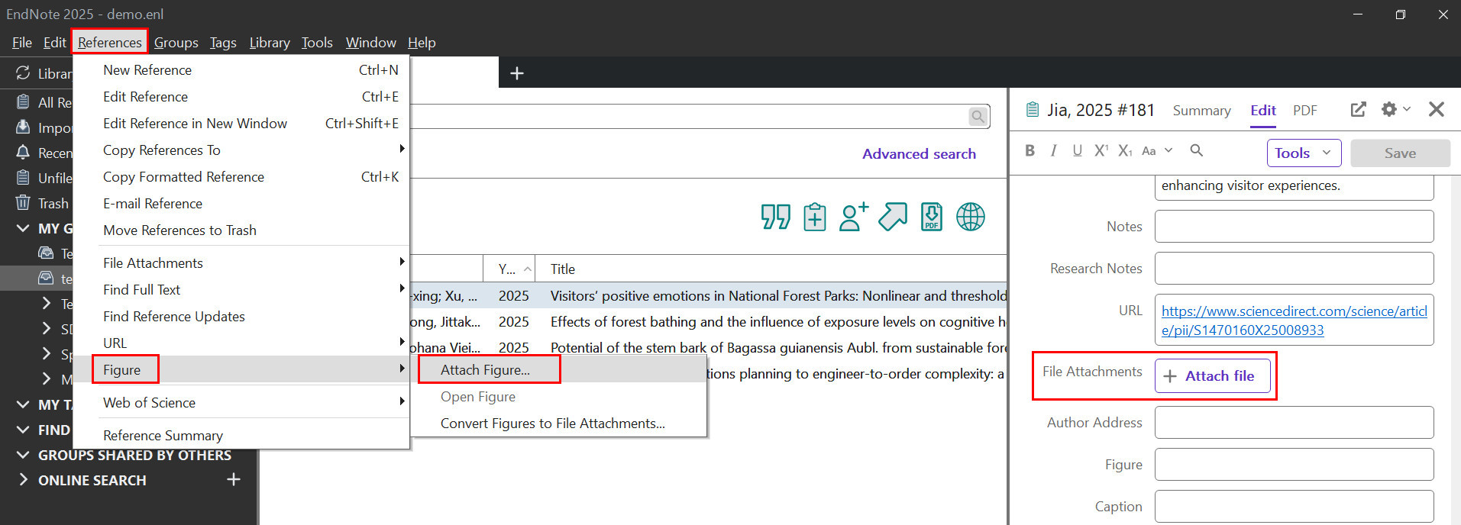Apply Superscript formatting in reference editor

[1101, 151]
